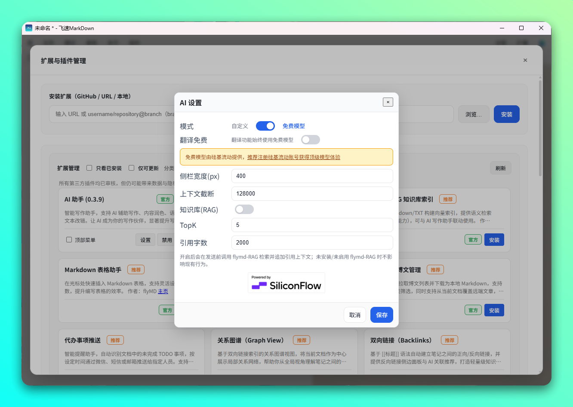Check the 仅可更新 checkbox

[132, 168]
